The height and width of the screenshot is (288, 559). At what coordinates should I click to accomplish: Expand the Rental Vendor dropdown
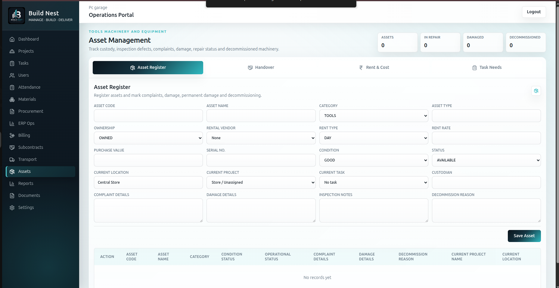[x=261, y=138]
